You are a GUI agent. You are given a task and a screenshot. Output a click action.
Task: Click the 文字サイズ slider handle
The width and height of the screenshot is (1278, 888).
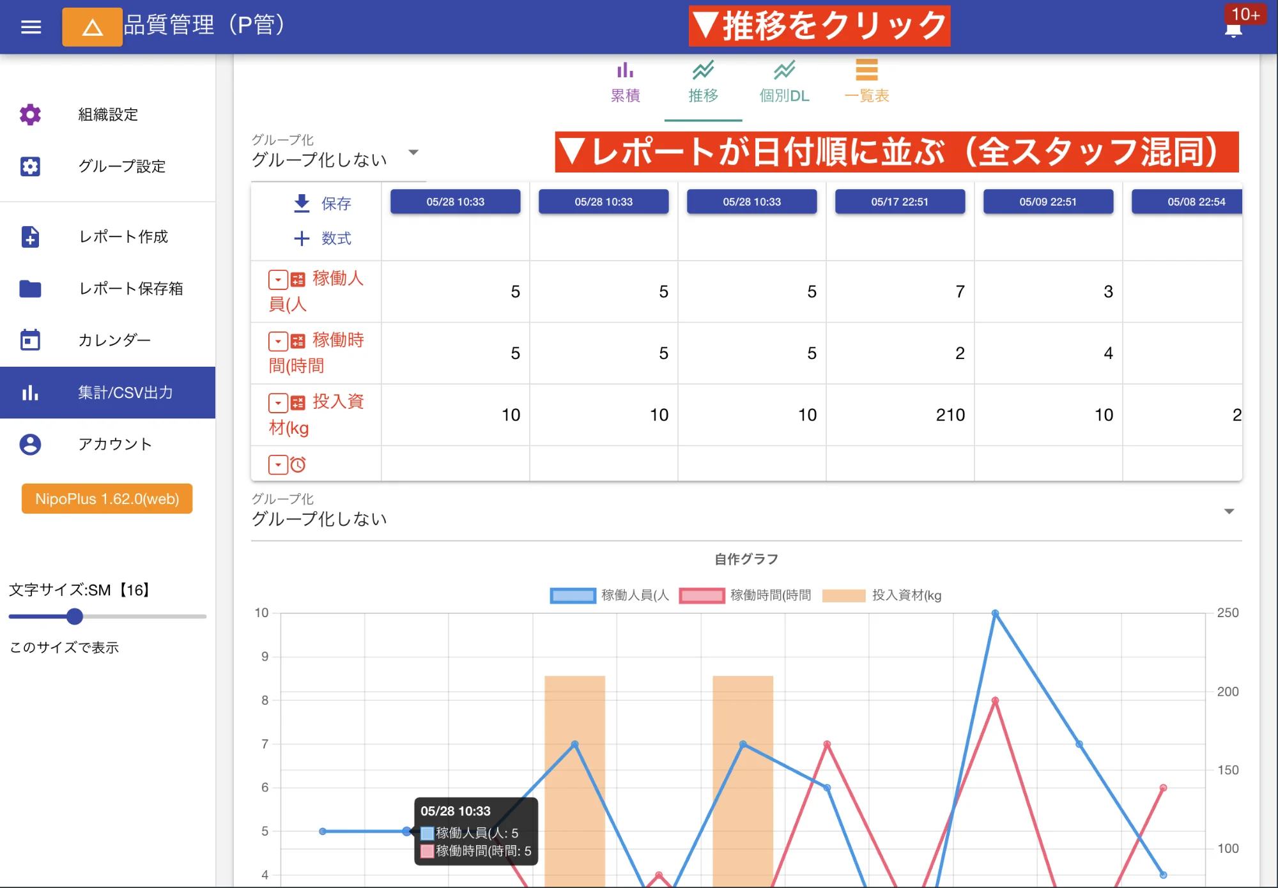pos(75,616)
